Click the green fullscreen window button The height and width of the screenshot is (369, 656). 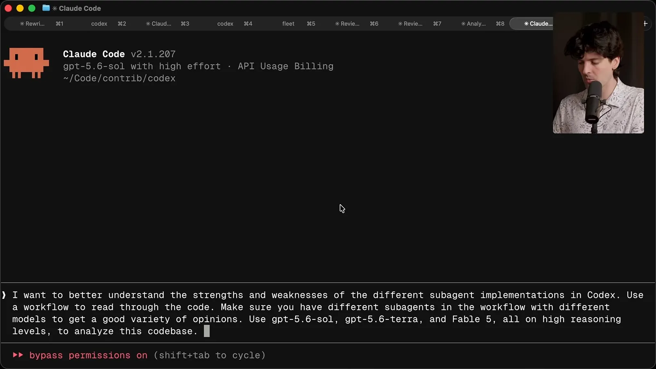coord(32,8)
